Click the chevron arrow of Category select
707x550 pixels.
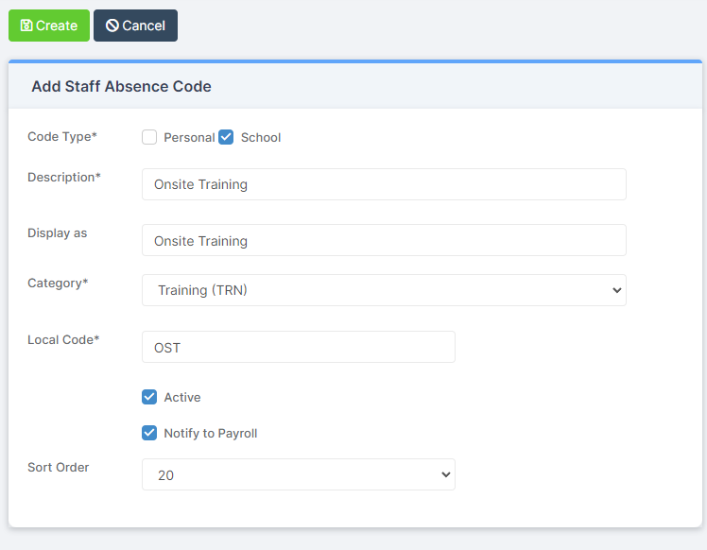coord(617,290)
